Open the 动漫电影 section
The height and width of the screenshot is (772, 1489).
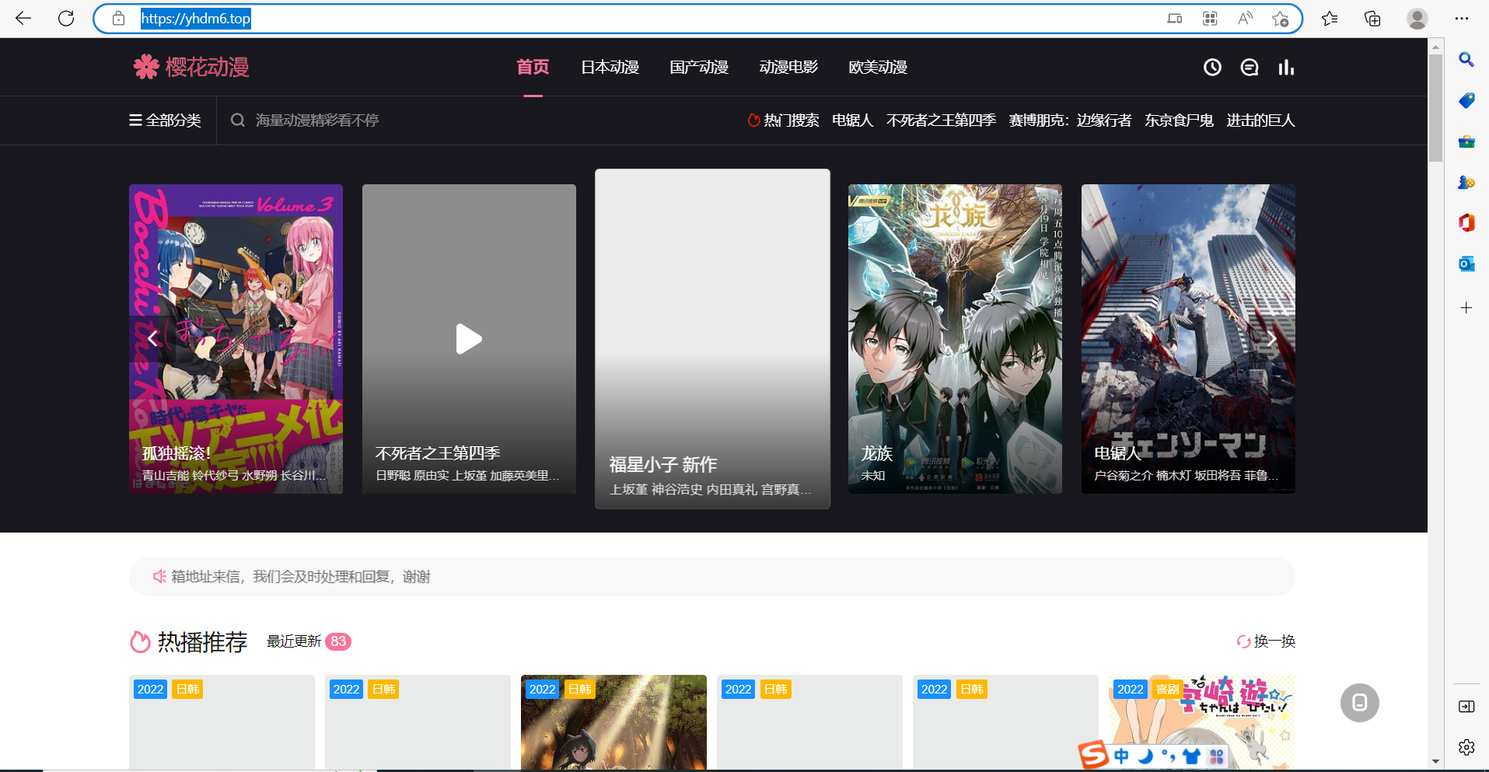click(788, 67)
